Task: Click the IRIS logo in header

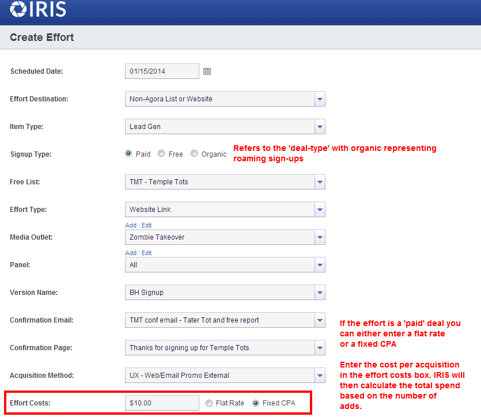Action: click(38, 9)
